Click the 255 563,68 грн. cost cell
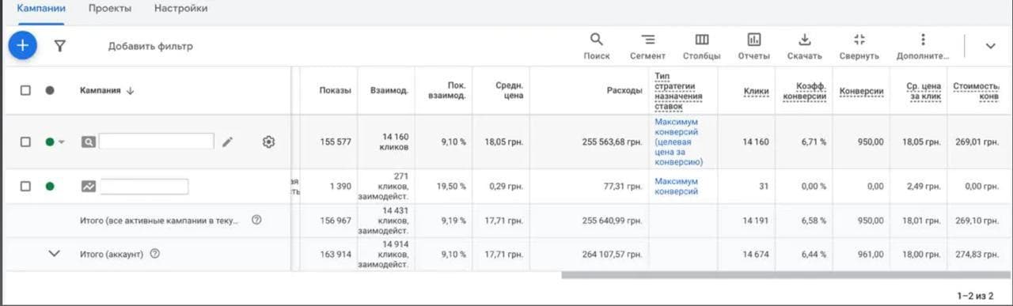The image size is (1013, 306). pos(612,142)
